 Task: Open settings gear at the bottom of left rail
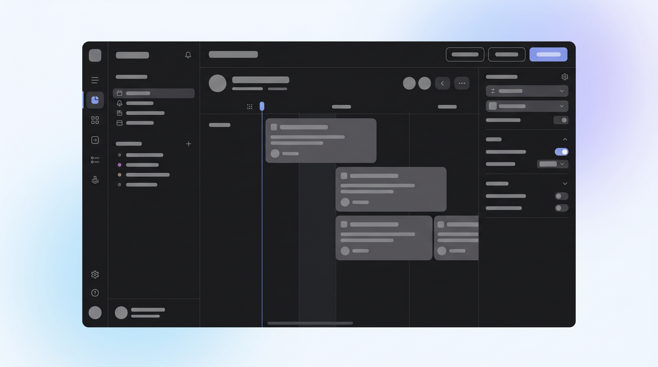tap(95, 275)
